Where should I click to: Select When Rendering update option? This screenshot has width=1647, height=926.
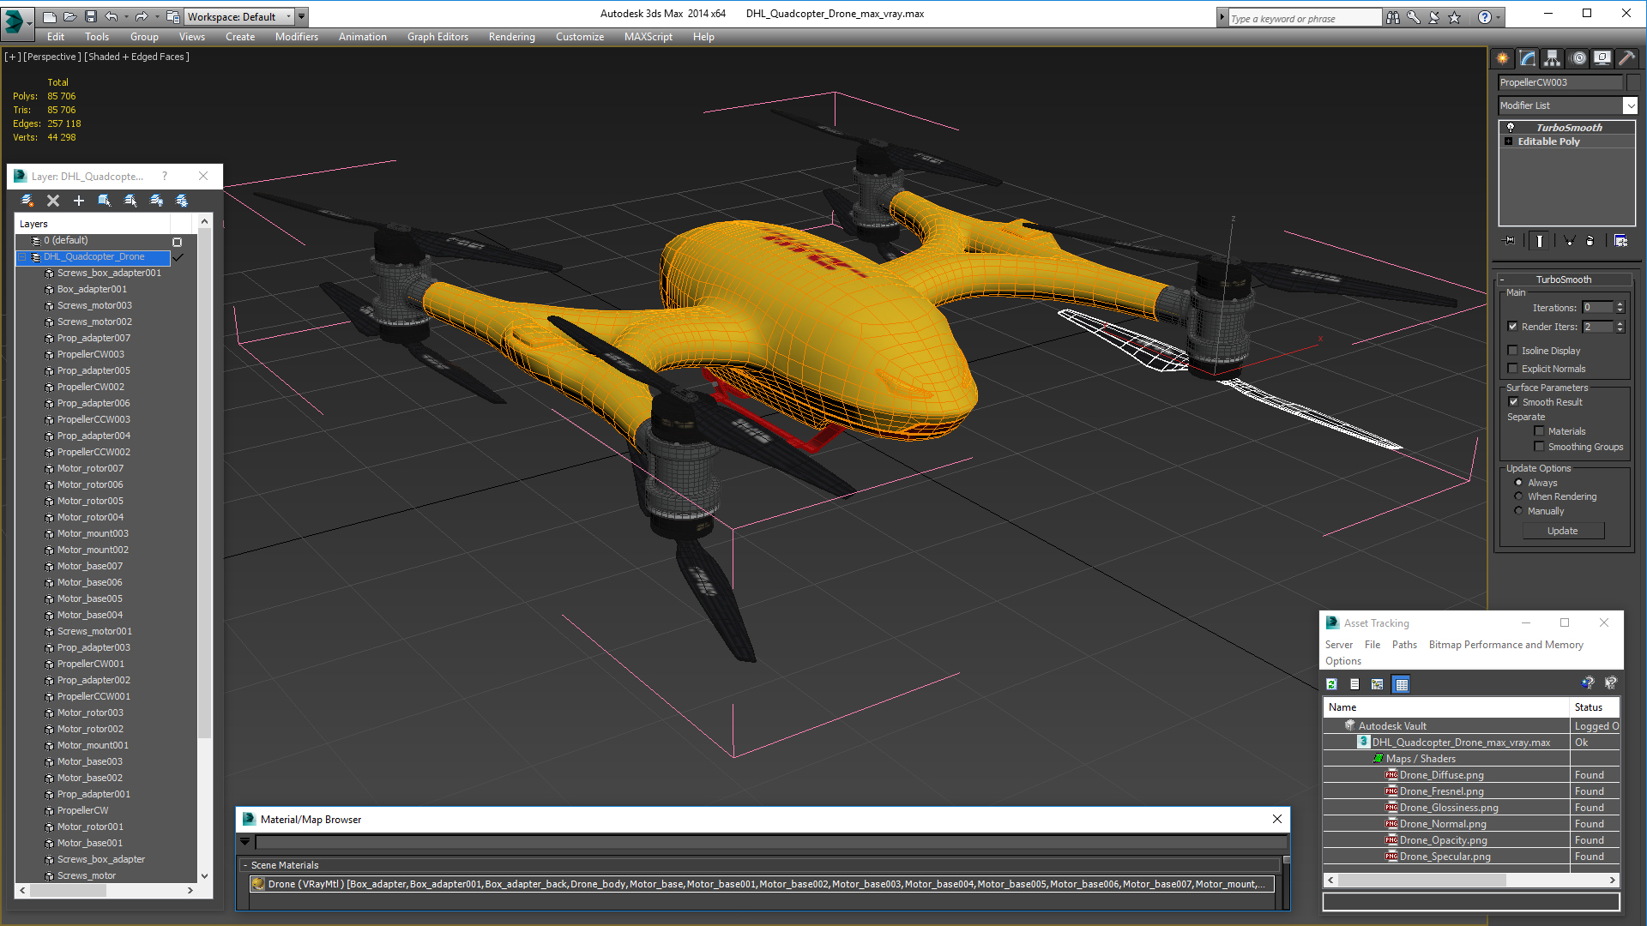tap(1519, 496)
